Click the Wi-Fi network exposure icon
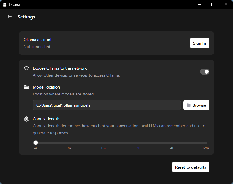The width and height of the screenshot is (233, 184). coord(26,68)
